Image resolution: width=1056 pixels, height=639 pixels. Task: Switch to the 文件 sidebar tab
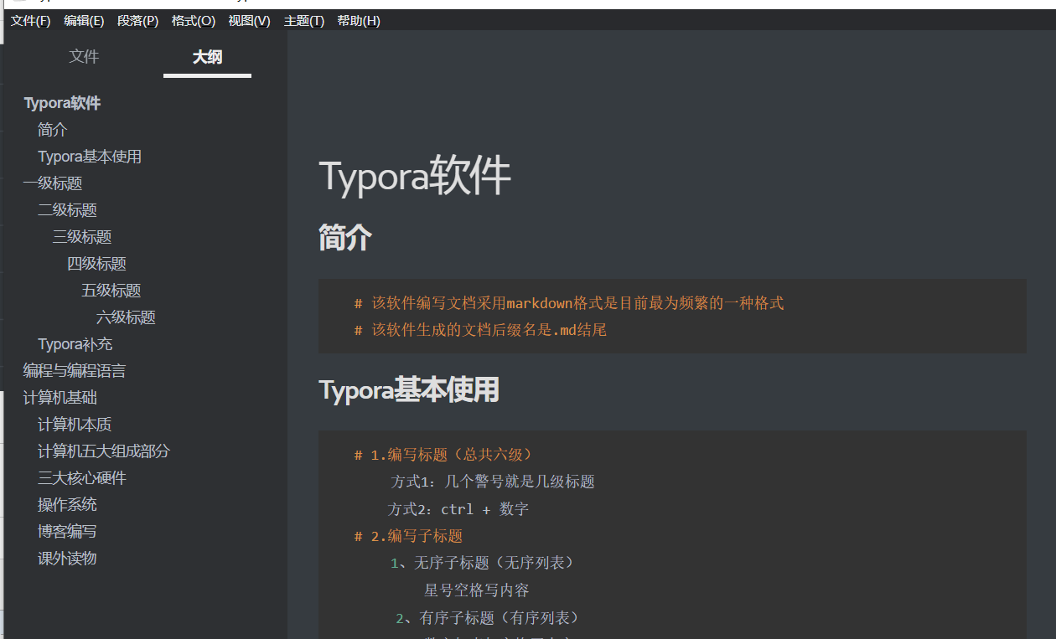(84, 57)
